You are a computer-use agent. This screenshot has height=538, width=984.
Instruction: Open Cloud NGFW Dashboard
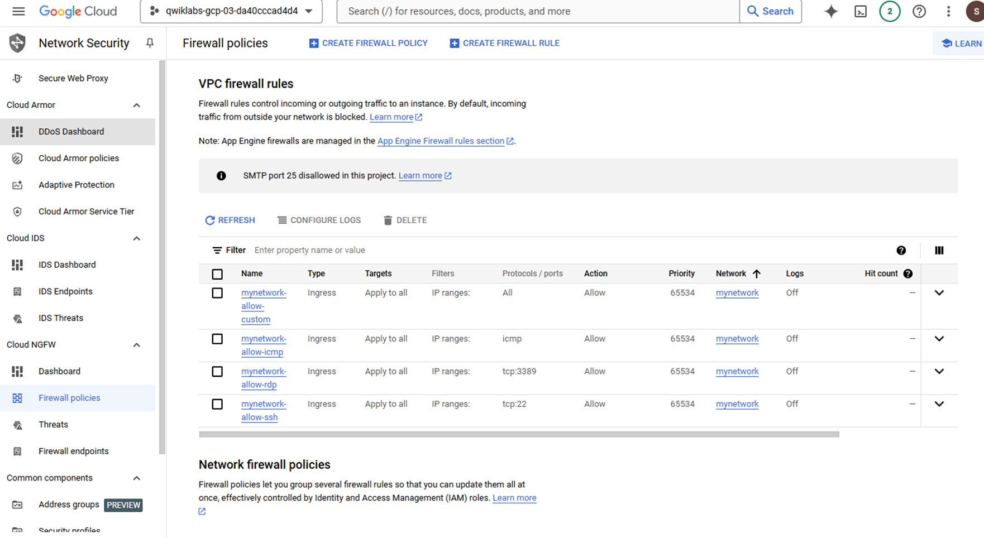point(78,371)
